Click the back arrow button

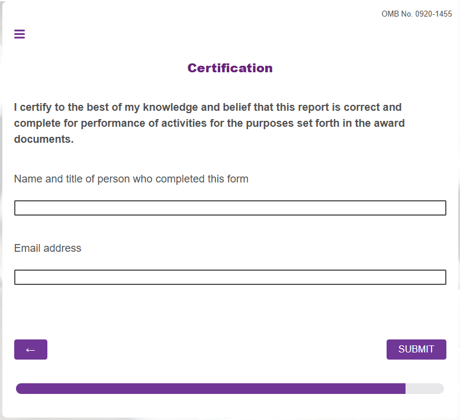[31, 350]
